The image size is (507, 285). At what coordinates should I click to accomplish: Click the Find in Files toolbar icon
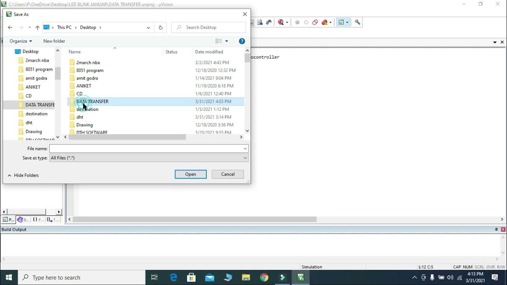coord(260,23)
